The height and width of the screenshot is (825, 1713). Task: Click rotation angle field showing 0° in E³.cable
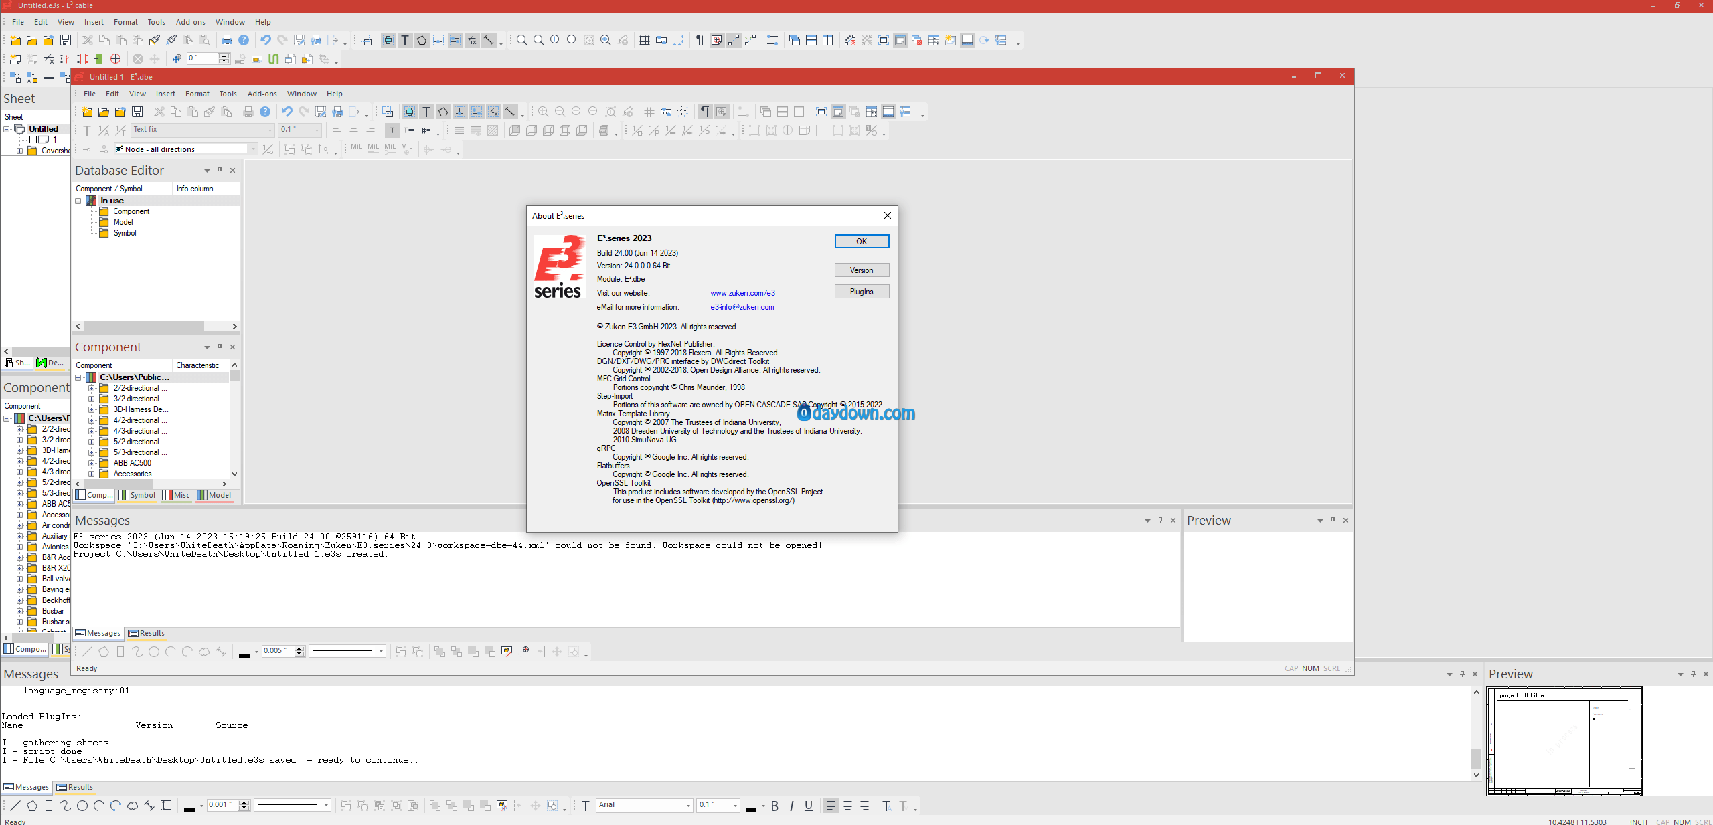[203, 59]
